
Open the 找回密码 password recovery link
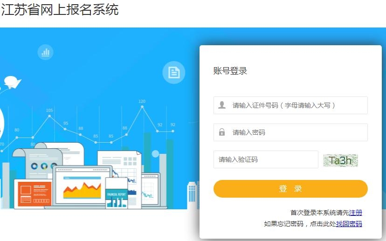point(349,224)
